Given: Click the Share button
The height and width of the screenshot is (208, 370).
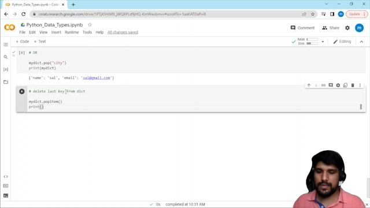Looking at the screenshot, I should point(331,28).
